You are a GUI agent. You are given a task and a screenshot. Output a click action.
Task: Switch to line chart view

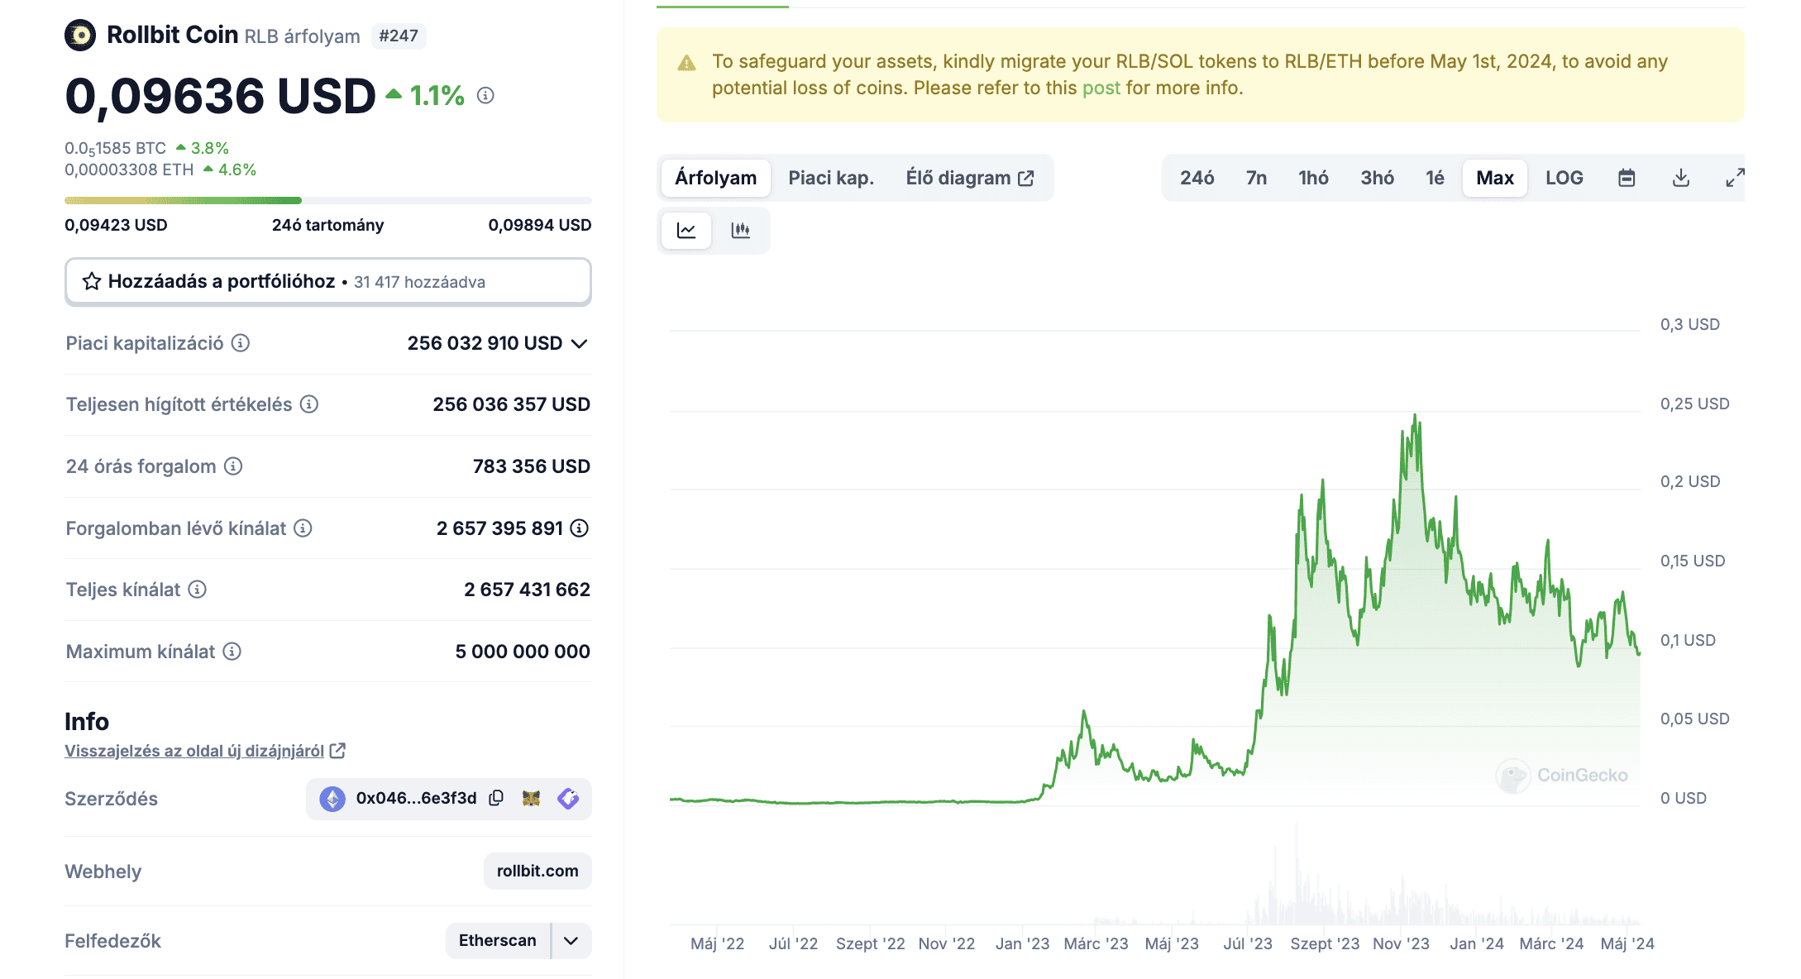pyautogui.click(x=686, y=231)
